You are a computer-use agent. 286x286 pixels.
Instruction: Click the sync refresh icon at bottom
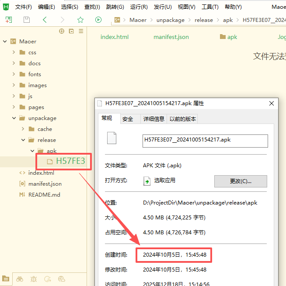47,279
